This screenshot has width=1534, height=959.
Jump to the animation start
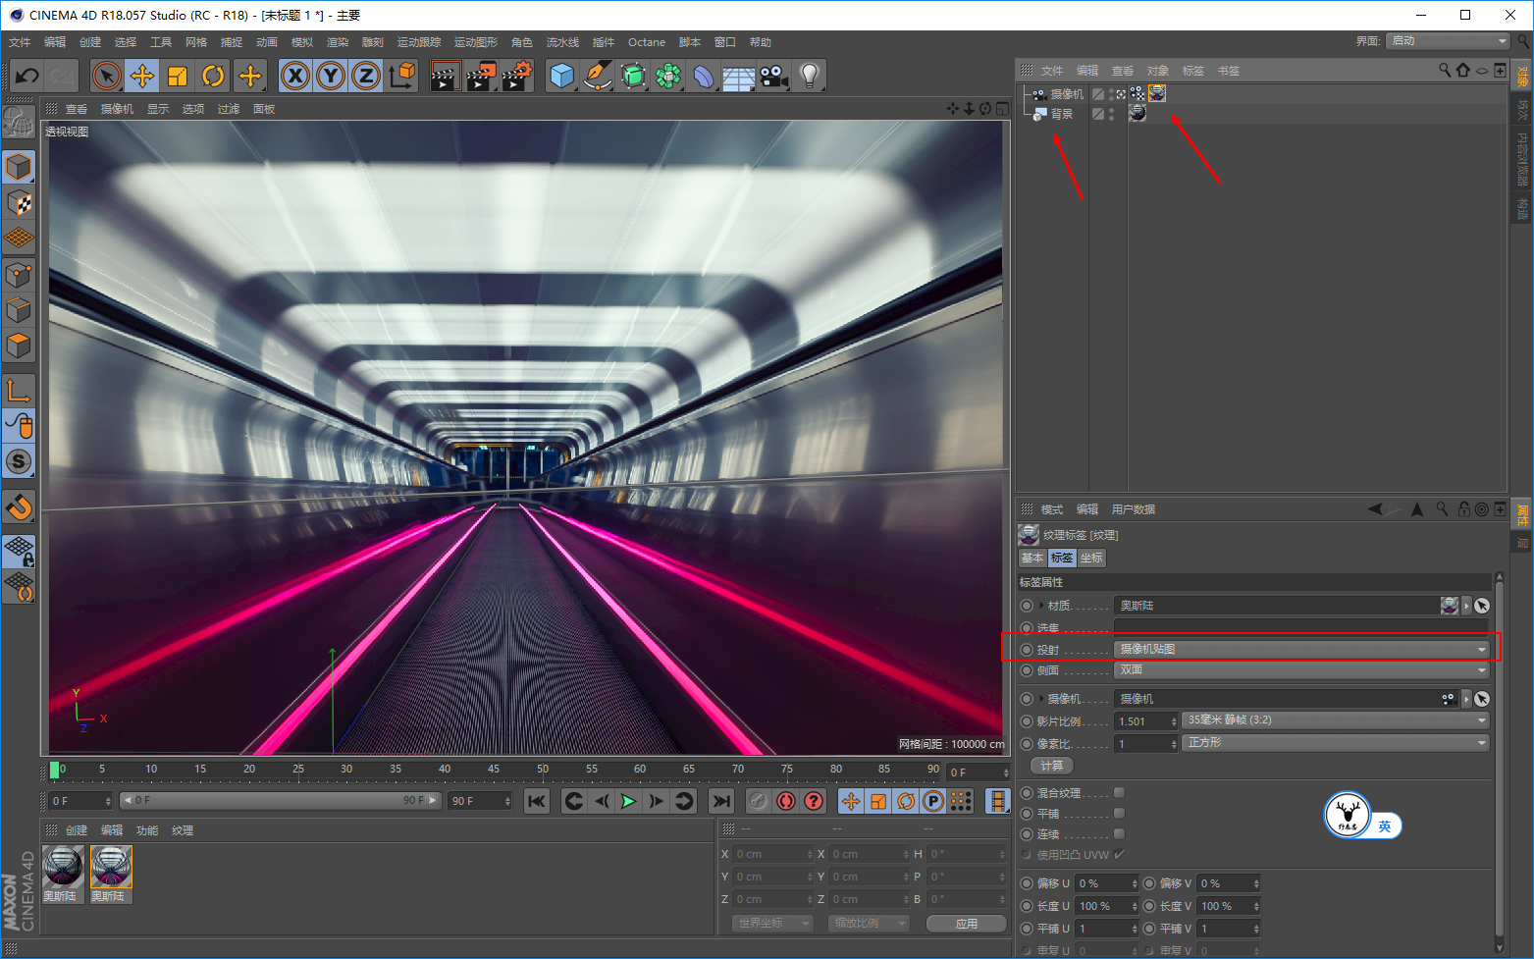(x=536, y=801)
